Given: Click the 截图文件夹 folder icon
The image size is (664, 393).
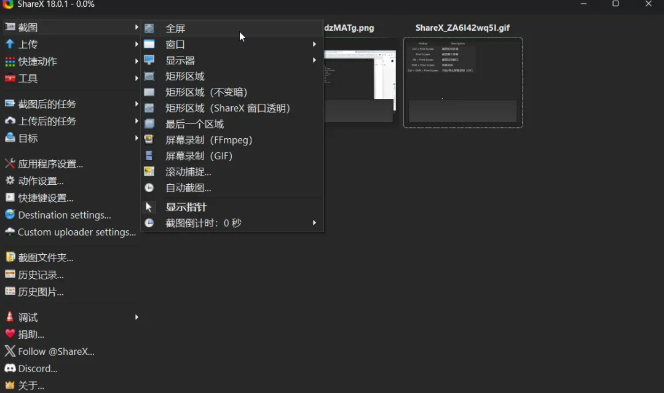Looking at the screenshot, I should pyautogui.click(x=10, y=257).
